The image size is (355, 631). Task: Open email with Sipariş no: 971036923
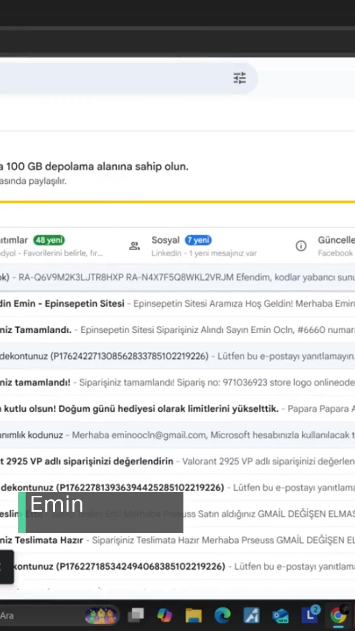[x=177, y=382]
